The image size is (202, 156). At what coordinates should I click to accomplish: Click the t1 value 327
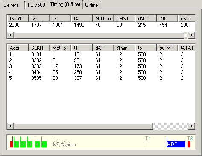[78, 78]
